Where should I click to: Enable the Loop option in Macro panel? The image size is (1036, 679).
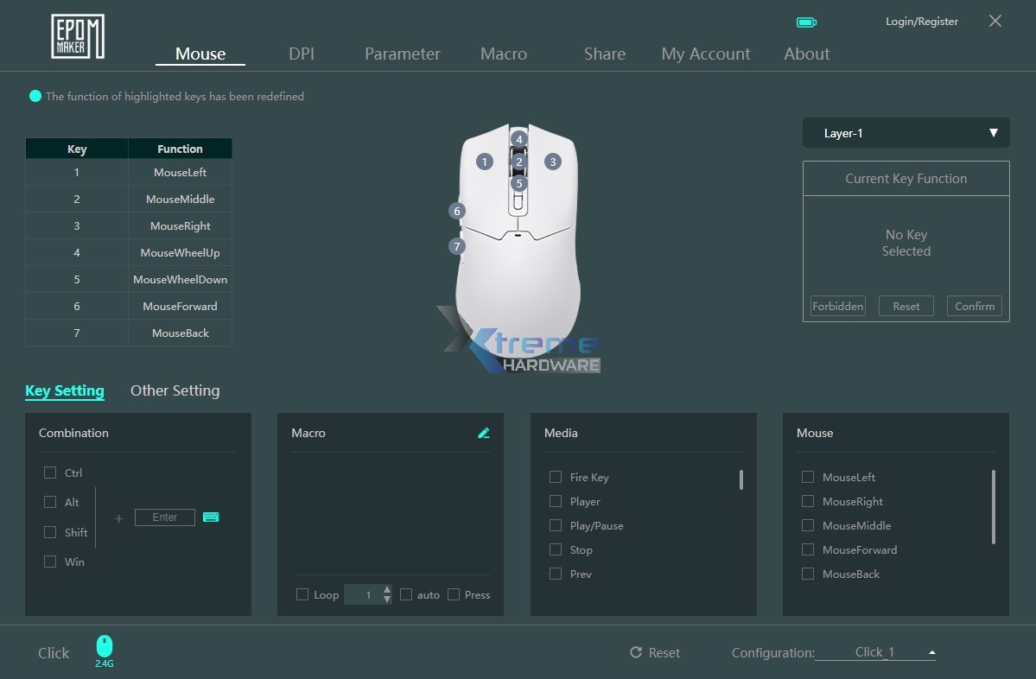tap(302, 594)
